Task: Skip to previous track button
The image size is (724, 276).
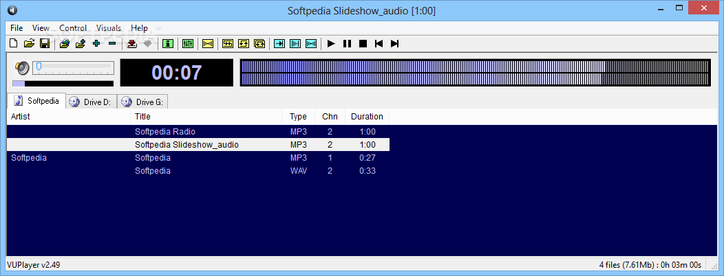Action: tap(379, 44)
